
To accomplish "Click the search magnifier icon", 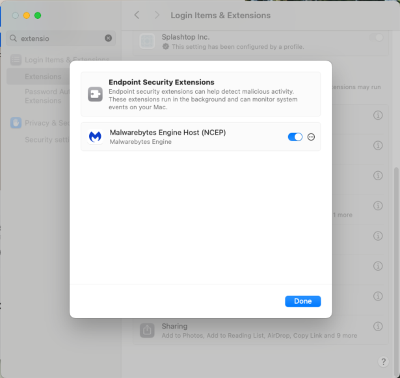I will click(13, 38).
